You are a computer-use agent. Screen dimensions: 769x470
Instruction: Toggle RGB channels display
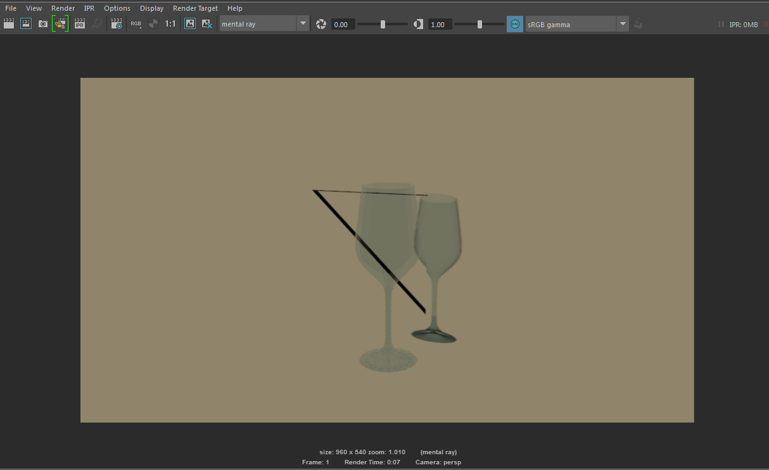click(136, 24)
